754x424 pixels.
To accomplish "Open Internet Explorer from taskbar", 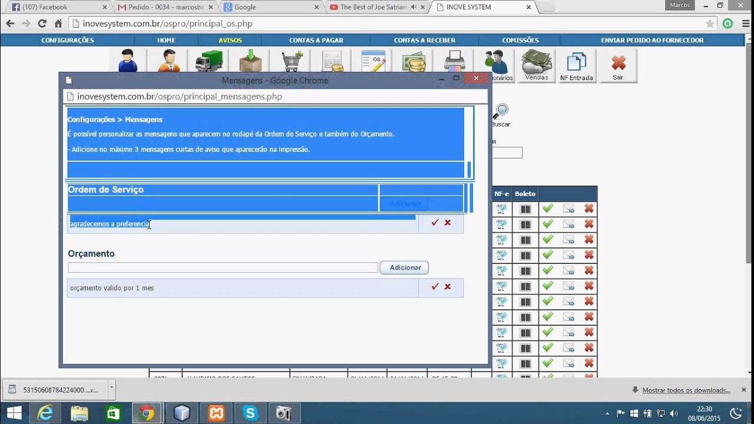I will point(45,413).
